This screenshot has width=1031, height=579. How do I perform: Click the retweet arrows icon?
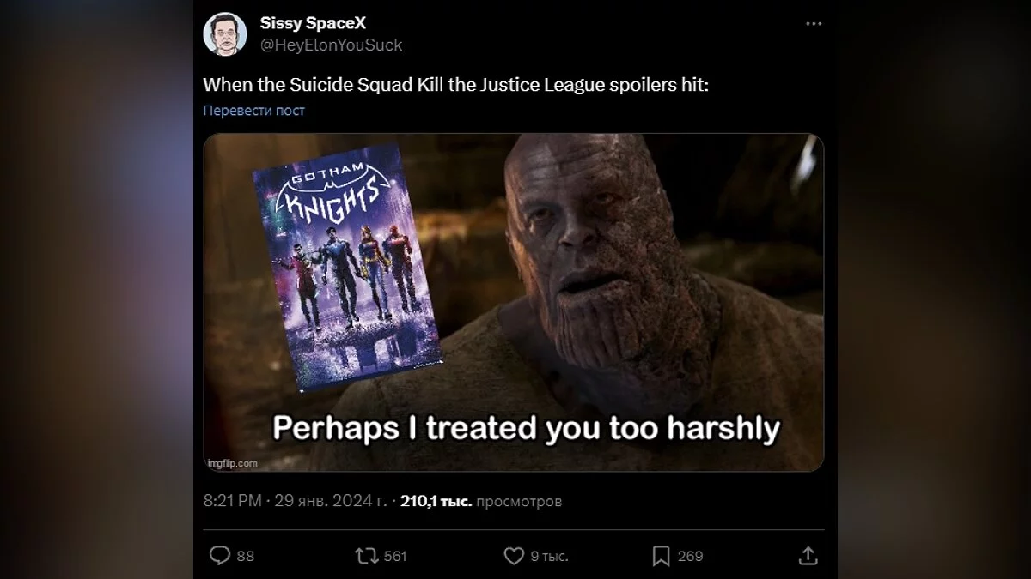367,556
